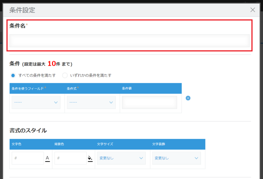
Task: Open background color picker via paint bucket icon
Action: pyautogui.click(x=90, y=158)
